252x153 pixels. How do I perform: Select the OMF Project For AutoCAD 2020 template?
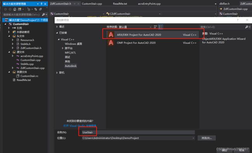152,43
